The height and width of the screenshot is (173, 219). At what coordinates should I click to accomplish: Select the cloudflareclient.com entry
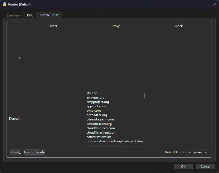pos(101,132)
